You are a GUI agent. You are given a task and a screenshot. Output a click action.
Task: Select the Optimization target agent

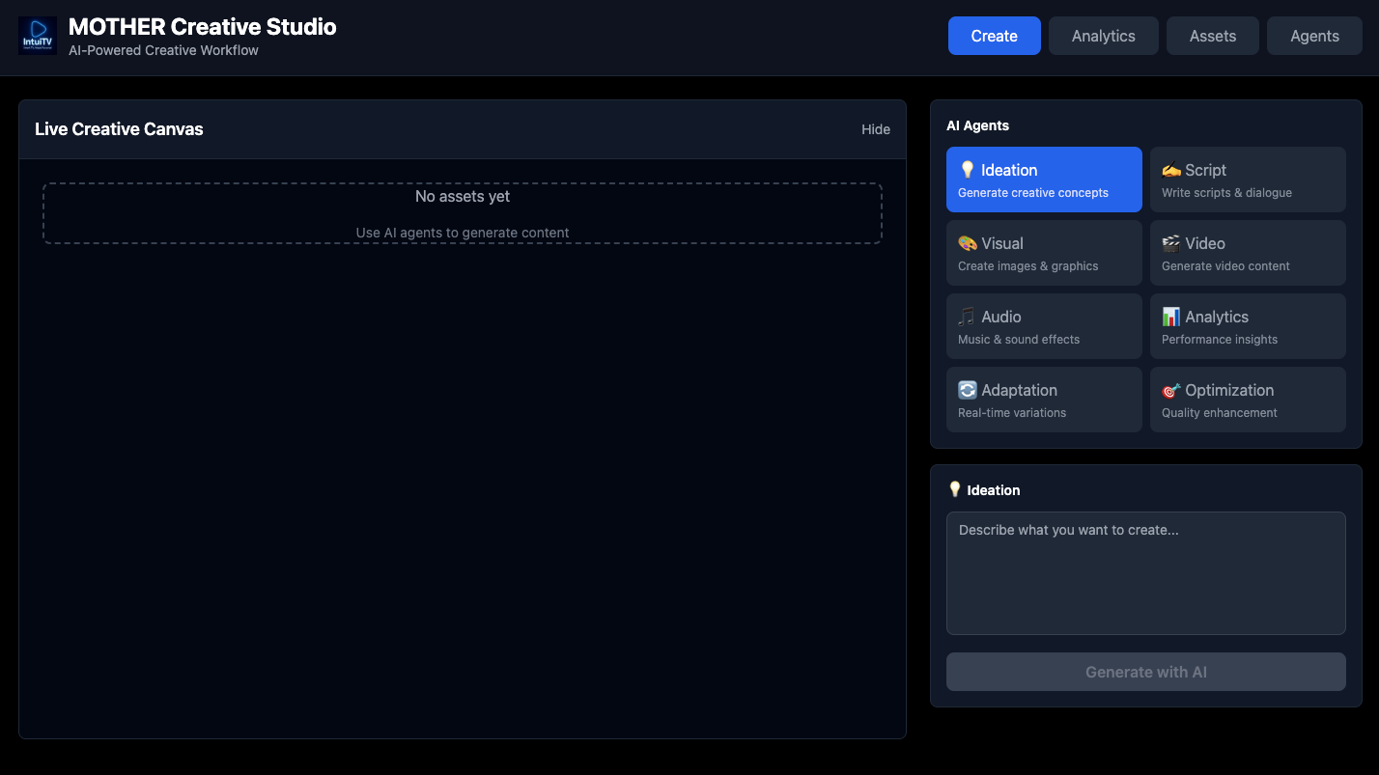click(1247, 400)
